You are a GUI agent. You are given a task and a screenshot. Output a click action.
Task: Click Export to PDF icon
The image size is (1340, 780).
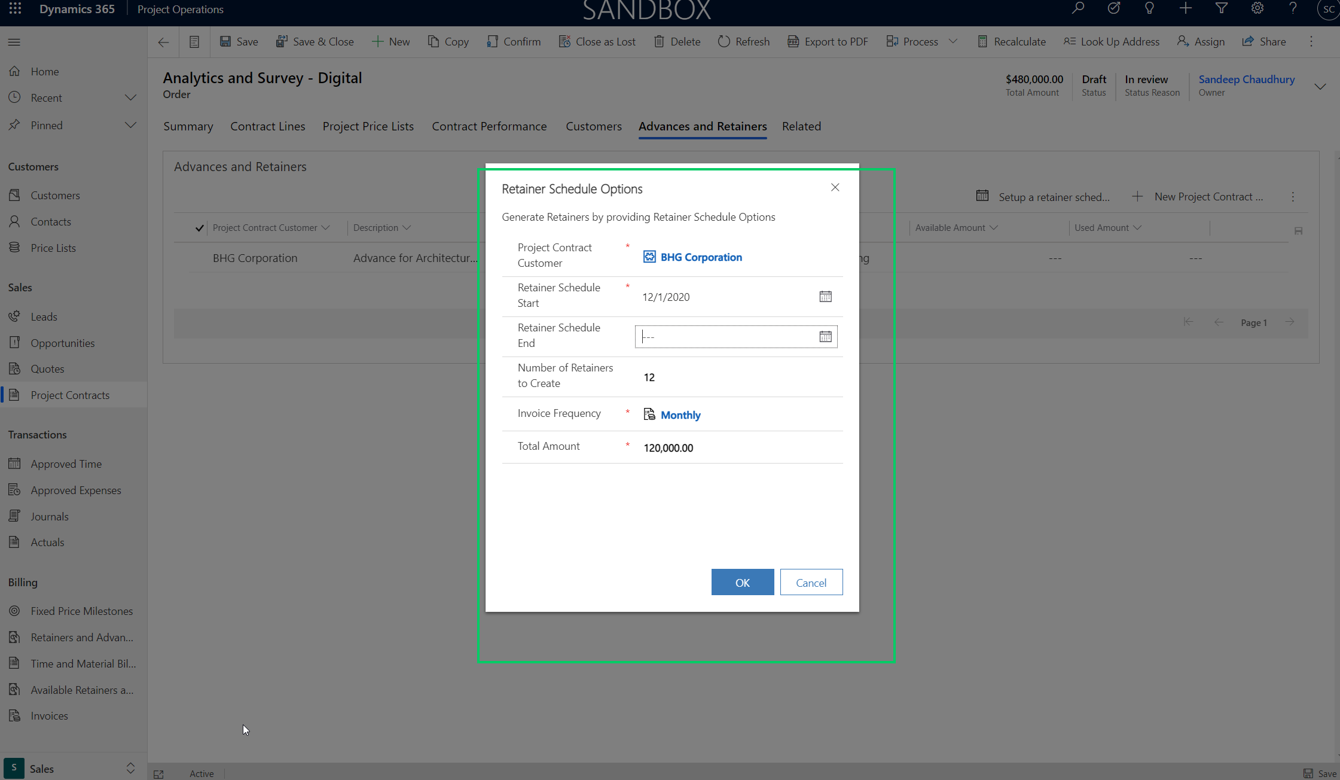coord(793,41)
